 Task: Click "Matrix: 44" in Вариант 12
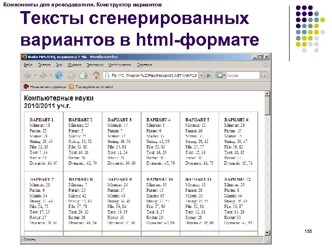coord(233,196)
